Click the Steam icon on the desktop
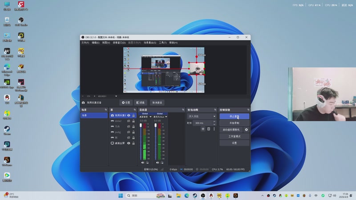Image resolution: width=356 pixels, height=200 pixels. click(x=7, y=129)
